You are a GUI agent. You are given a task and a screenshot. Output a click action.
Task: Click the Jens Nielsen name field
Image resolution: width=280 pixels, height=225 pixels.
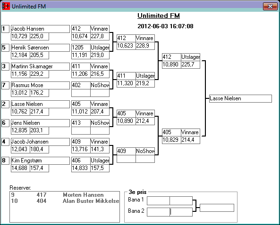(40, 123)
